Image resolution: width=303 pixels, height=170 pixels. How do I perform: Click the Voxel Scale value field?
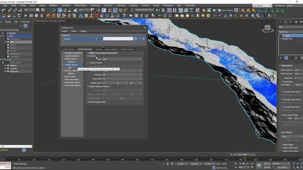point(122,79)
